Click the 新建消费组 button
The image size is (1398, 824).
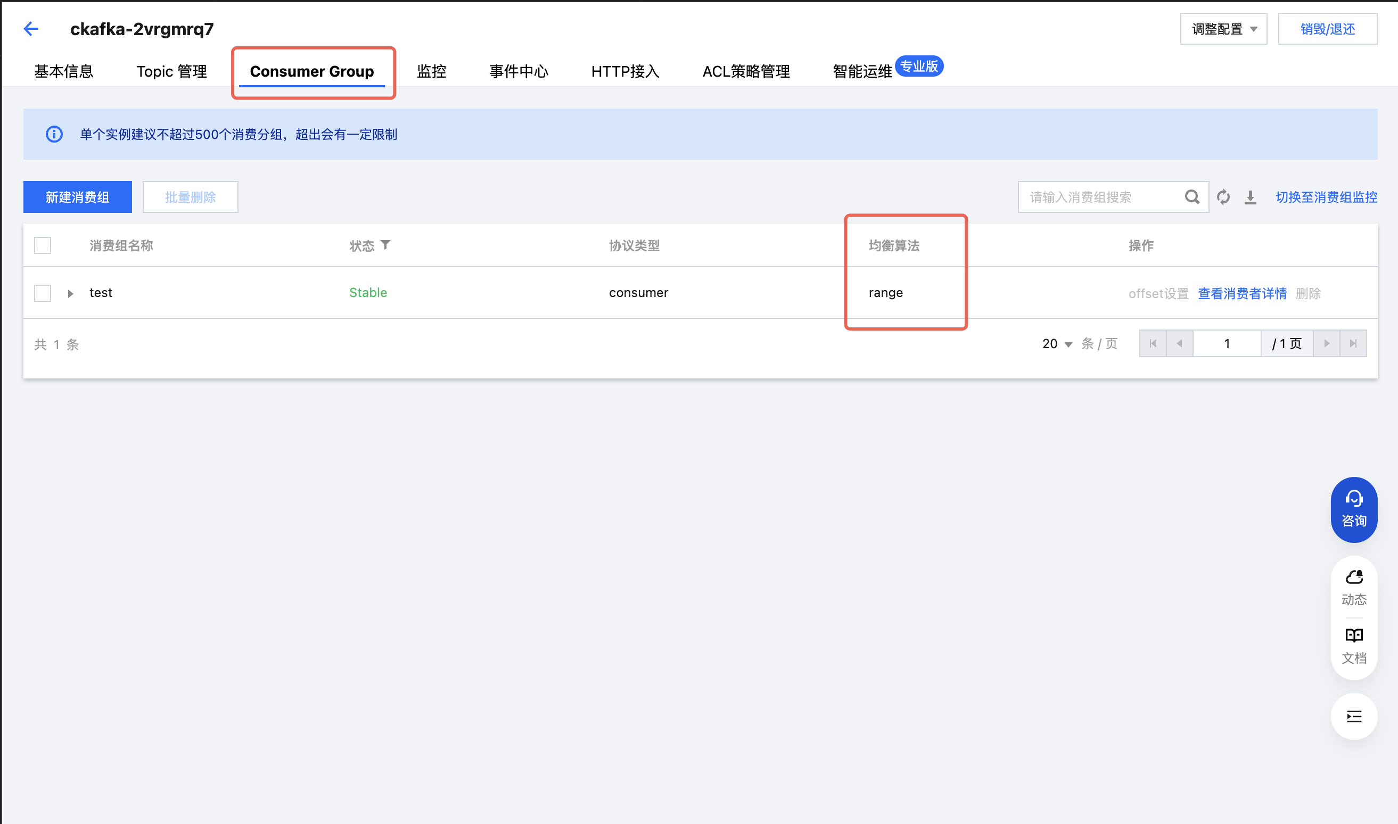point(78,197)
